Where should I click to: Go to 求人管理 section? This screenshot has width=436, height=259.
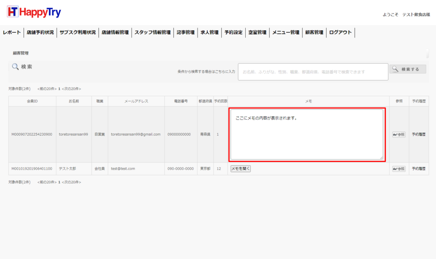(209, 32)
